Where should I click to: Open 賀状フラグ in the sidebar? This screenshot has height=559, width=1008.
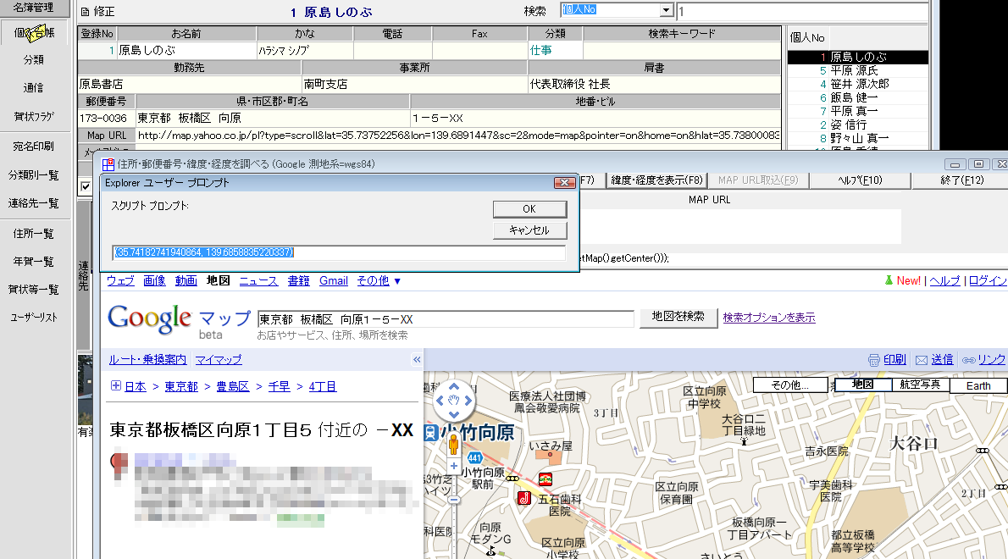(x=34, y=116)
